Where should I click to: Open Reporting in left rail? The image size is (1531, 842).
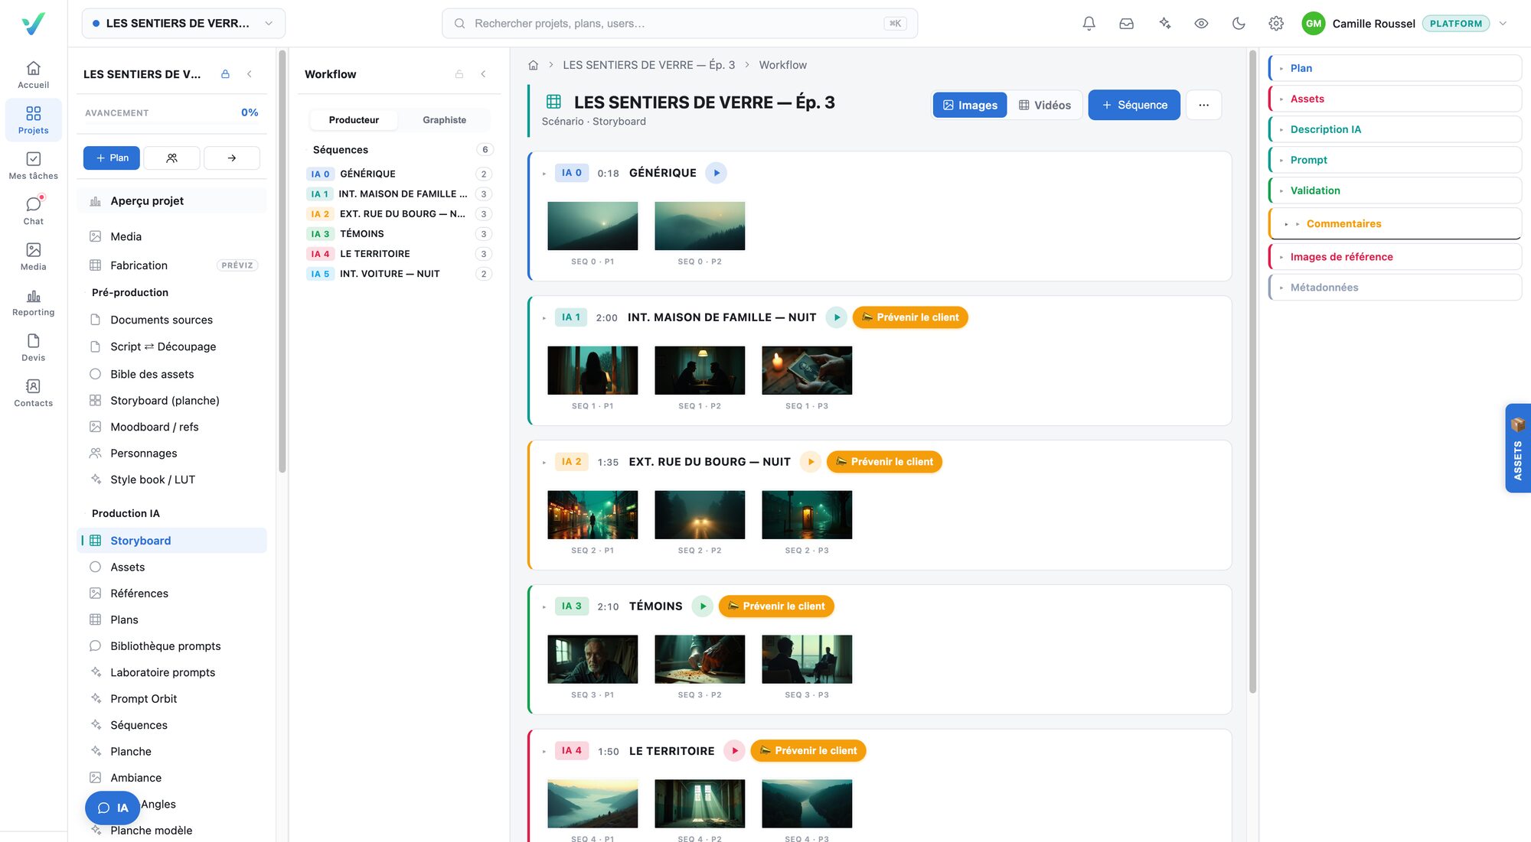pos(34,302)
